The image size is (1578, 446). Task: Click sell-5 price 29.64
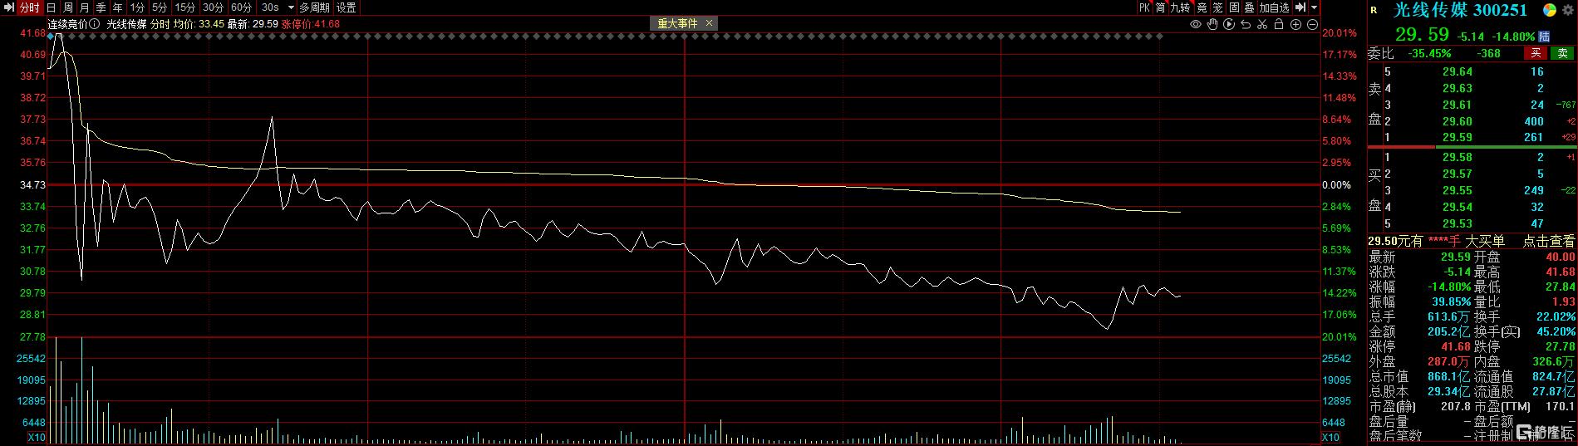click(x=1457, y=72)
